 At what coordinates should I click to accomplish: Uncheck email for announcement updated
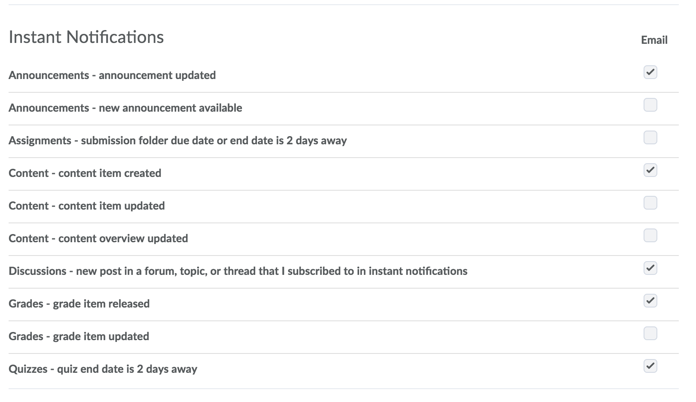pyautogui.click(x=650, y=72)
